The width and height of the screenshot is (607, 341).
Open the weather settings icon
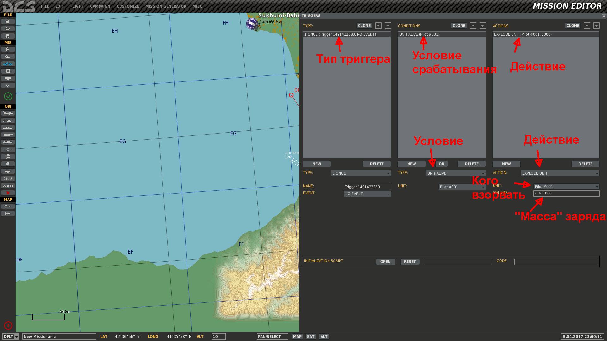tap(8, 57)
